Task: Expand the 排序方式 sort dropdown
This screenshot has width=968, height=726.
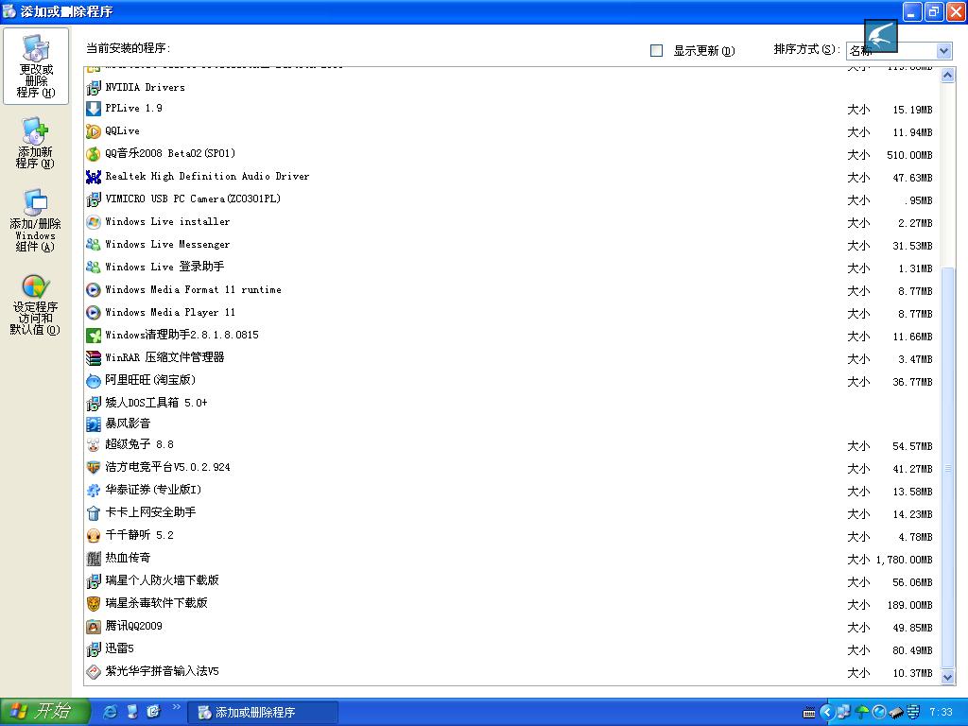Action: (x=943, y=51)
